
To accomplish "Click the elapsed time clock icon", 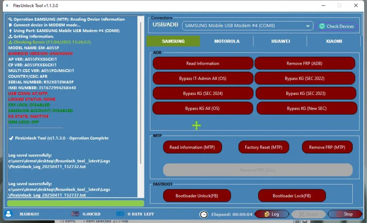I will [x=204, y=214].
